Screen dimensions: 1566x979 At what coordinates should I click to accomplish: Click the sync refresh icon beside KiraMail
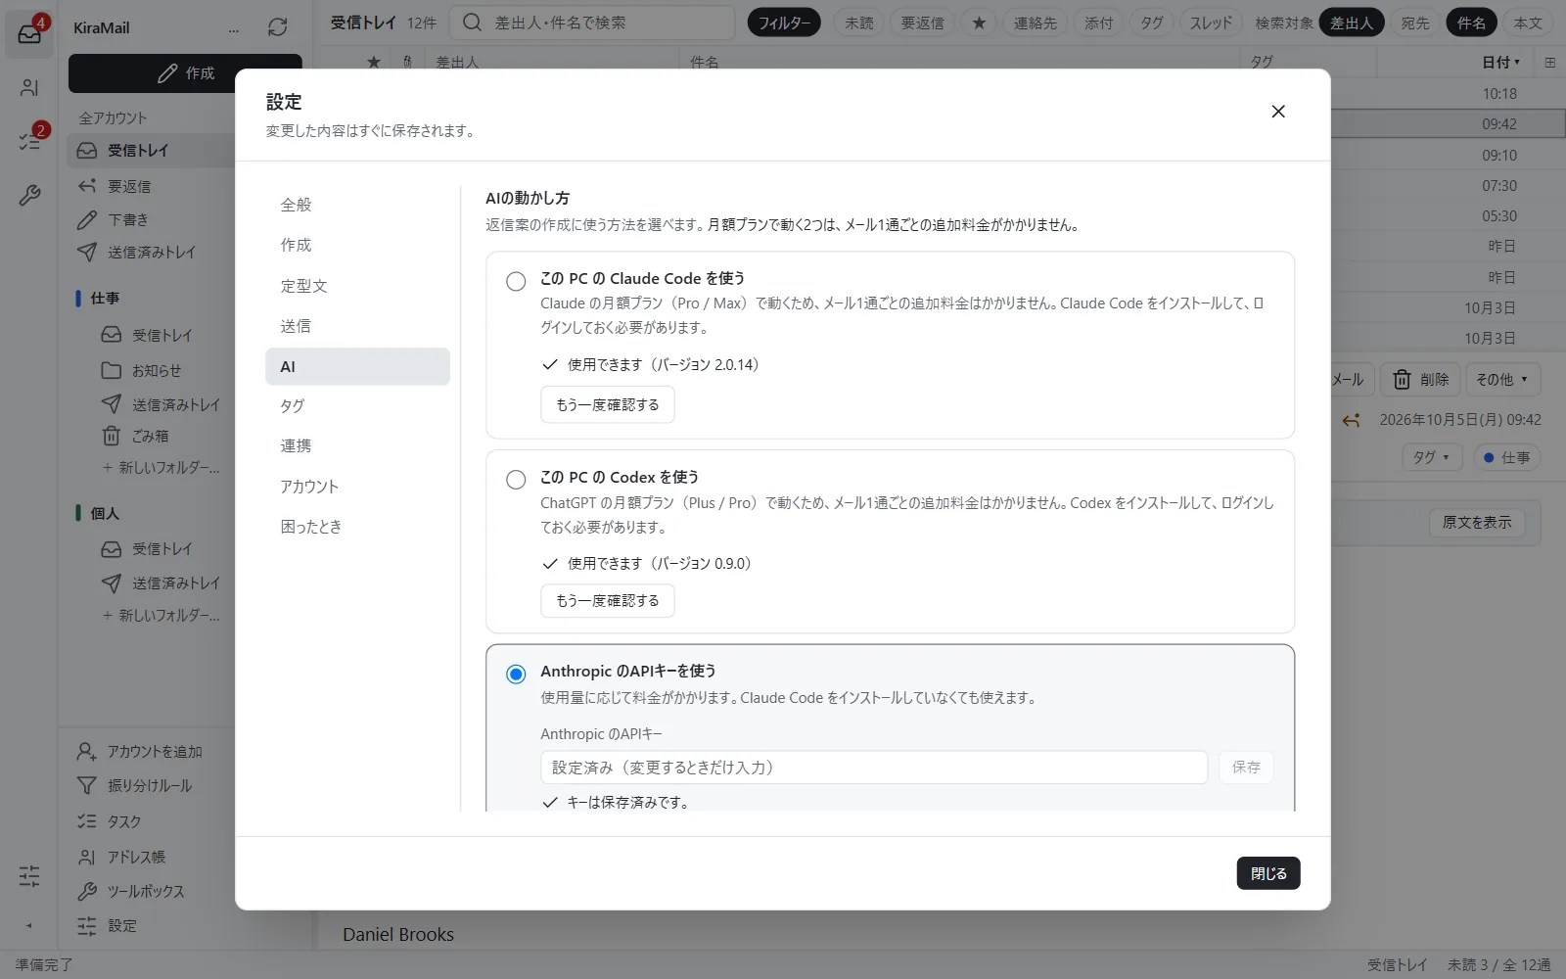[x=278, y=27]
